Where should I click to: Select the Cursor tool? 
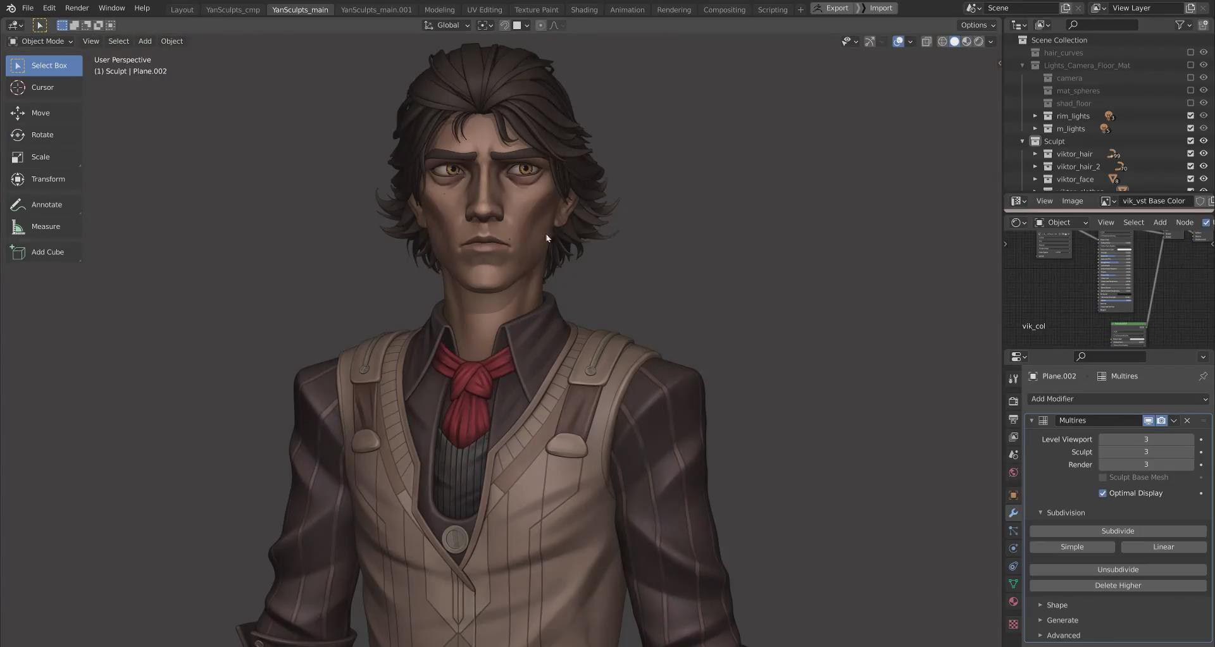click(x=42, y=87)
